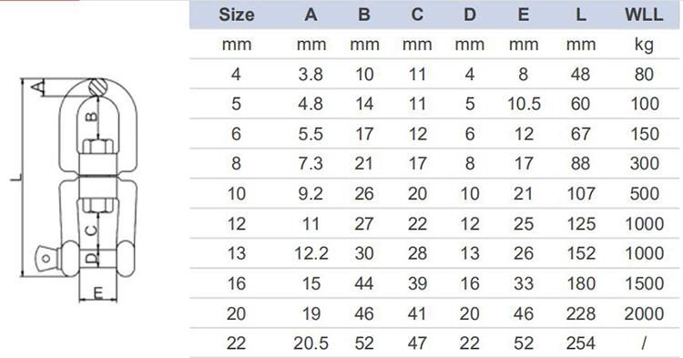The height and width of the screenshot is (358, 683).
Task: Select the L column header
Action: click(581, 15)
